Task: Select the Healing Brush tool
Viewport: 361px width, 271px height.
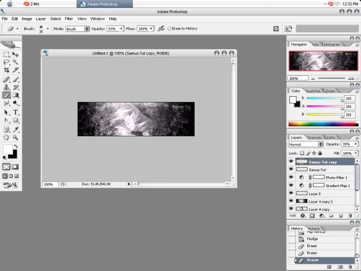Action: click(x=6, y=80)
